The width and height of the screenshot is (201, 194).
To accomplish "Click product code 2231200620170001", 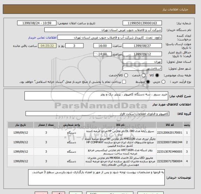I will point(170,133).
